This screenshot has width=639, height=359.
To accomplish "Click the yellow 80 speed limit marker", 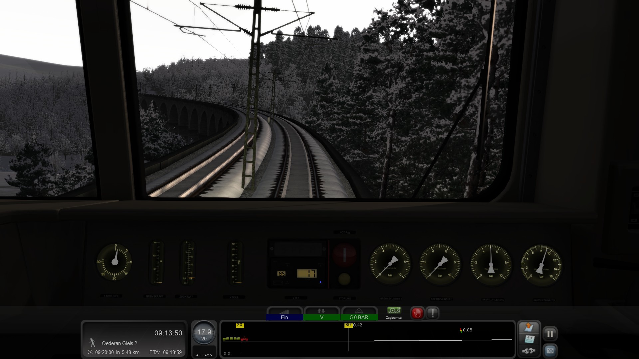I will pos(348,325).
